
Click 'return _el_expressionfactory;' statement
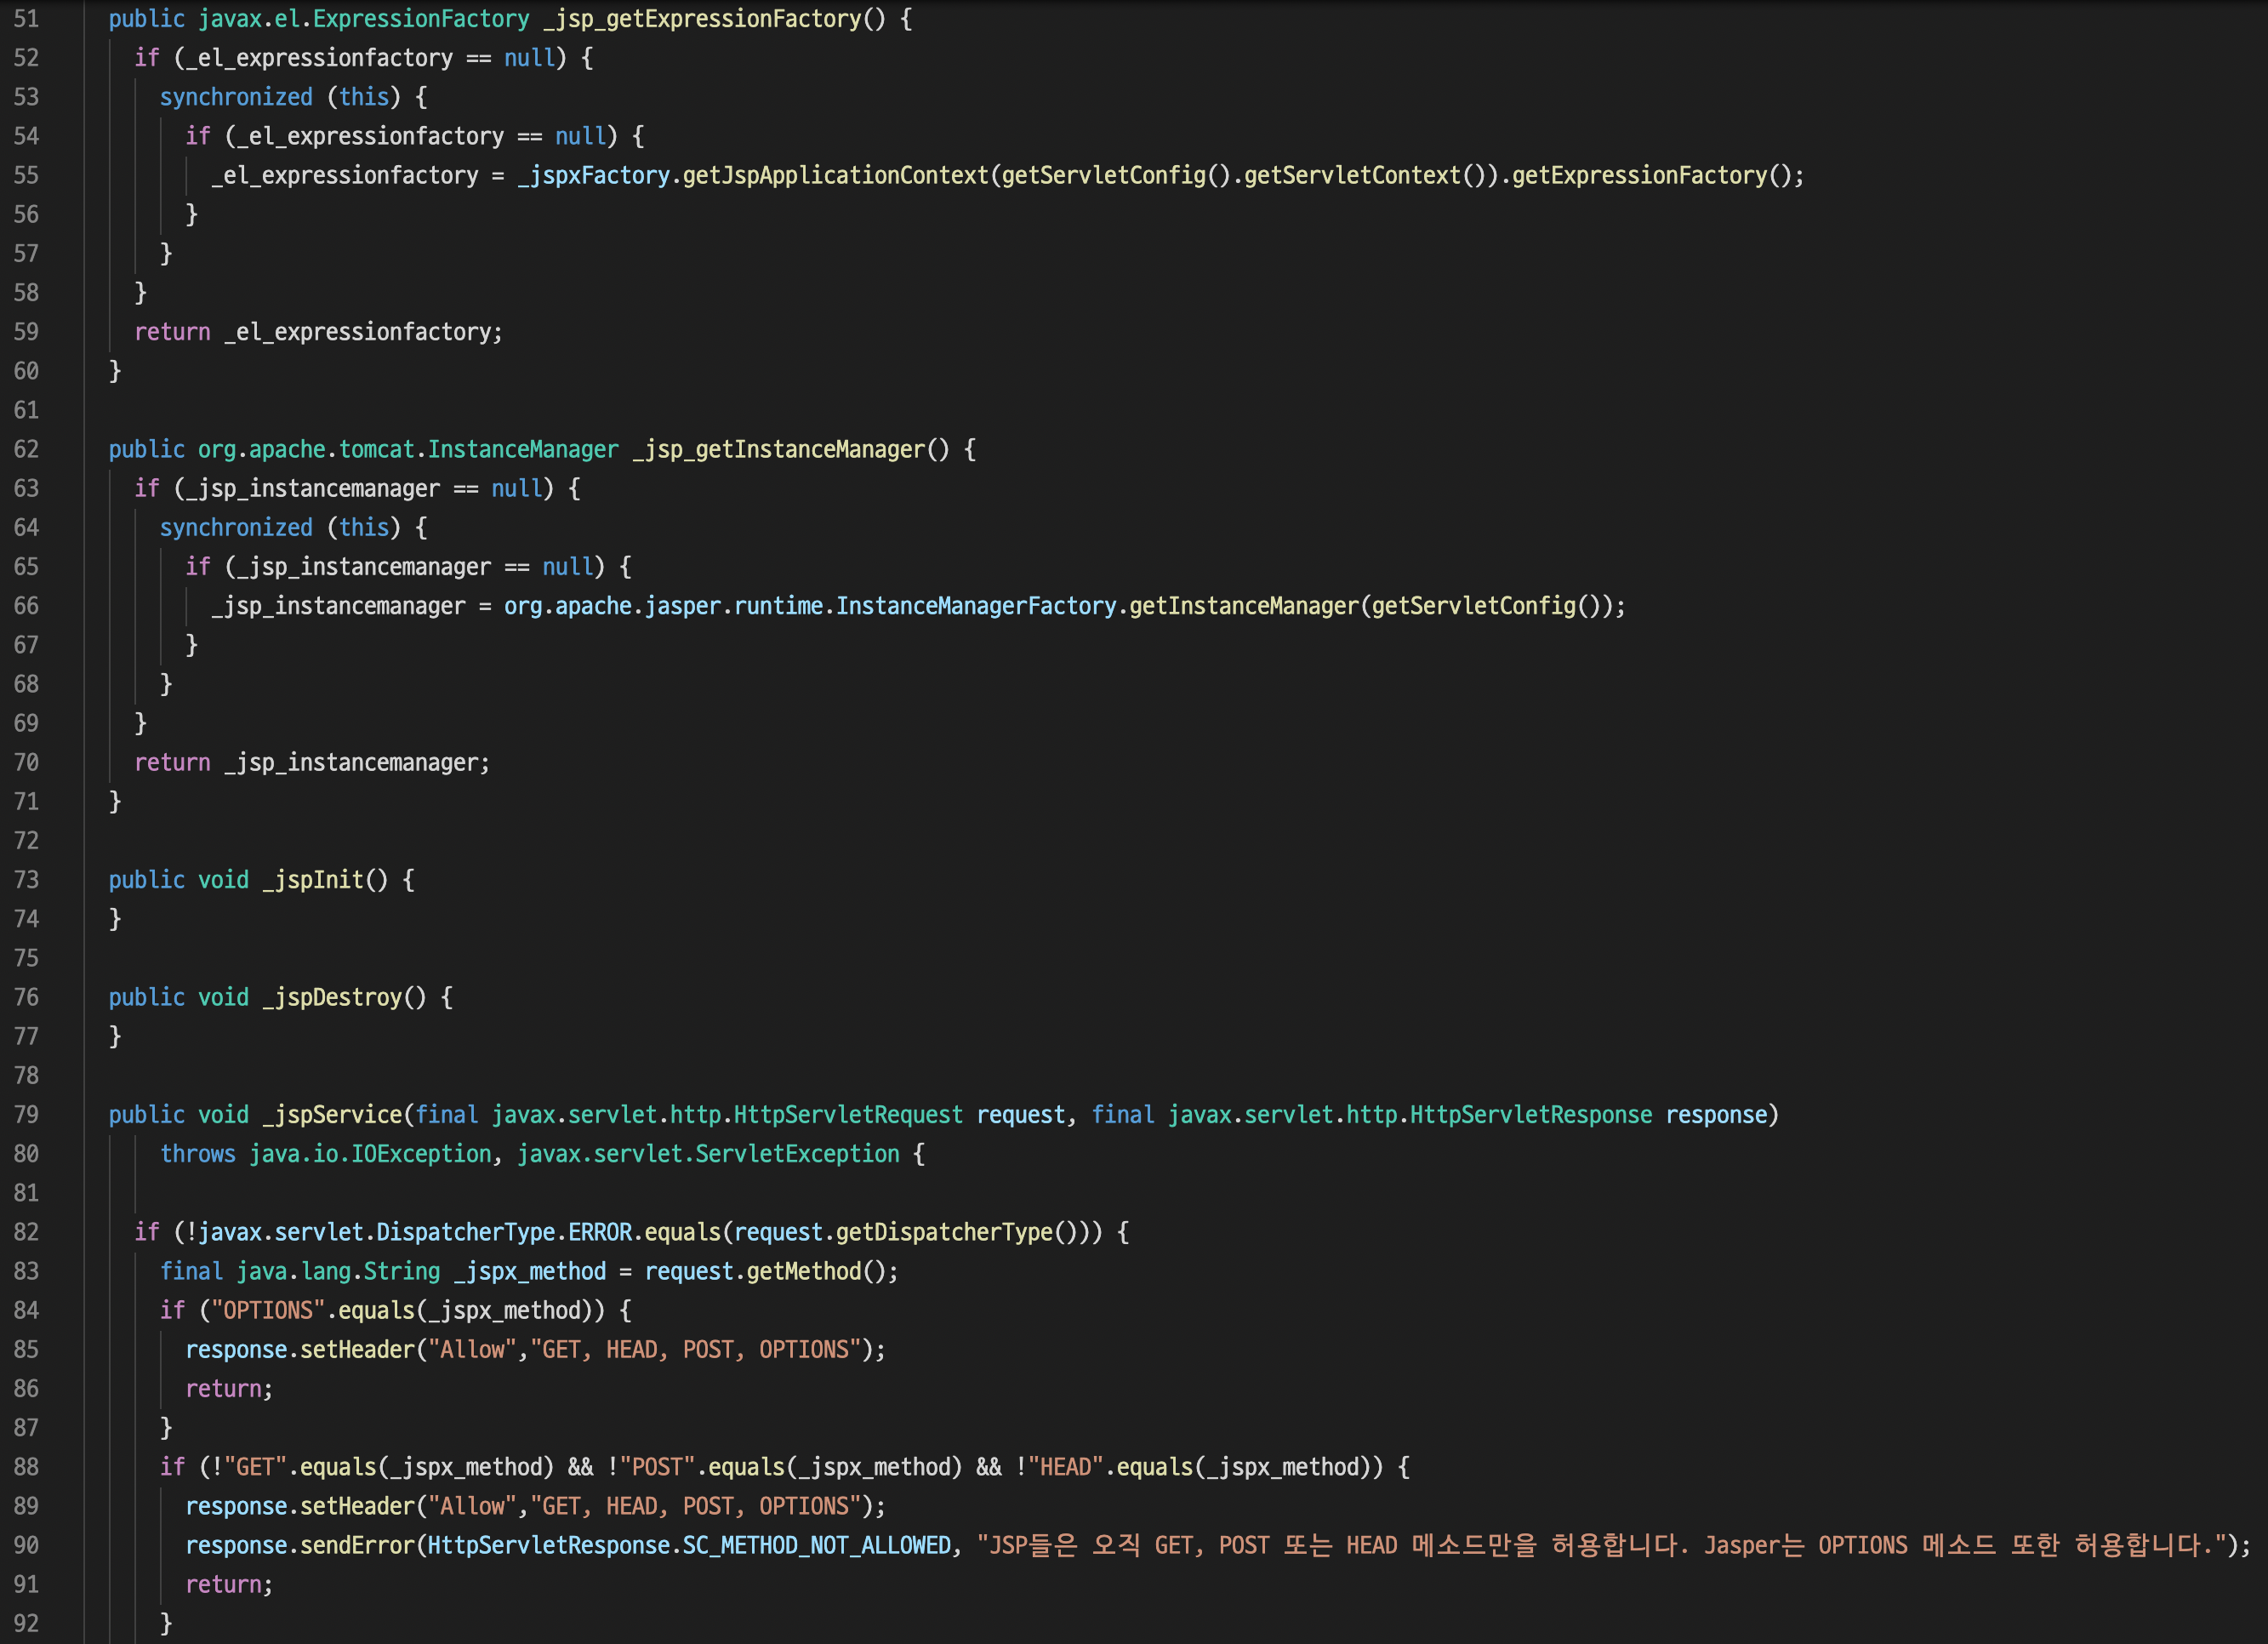point(319,332)
